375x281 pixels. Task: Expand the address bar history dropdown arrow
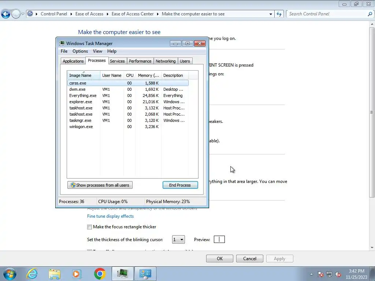(x=271, y=14)
